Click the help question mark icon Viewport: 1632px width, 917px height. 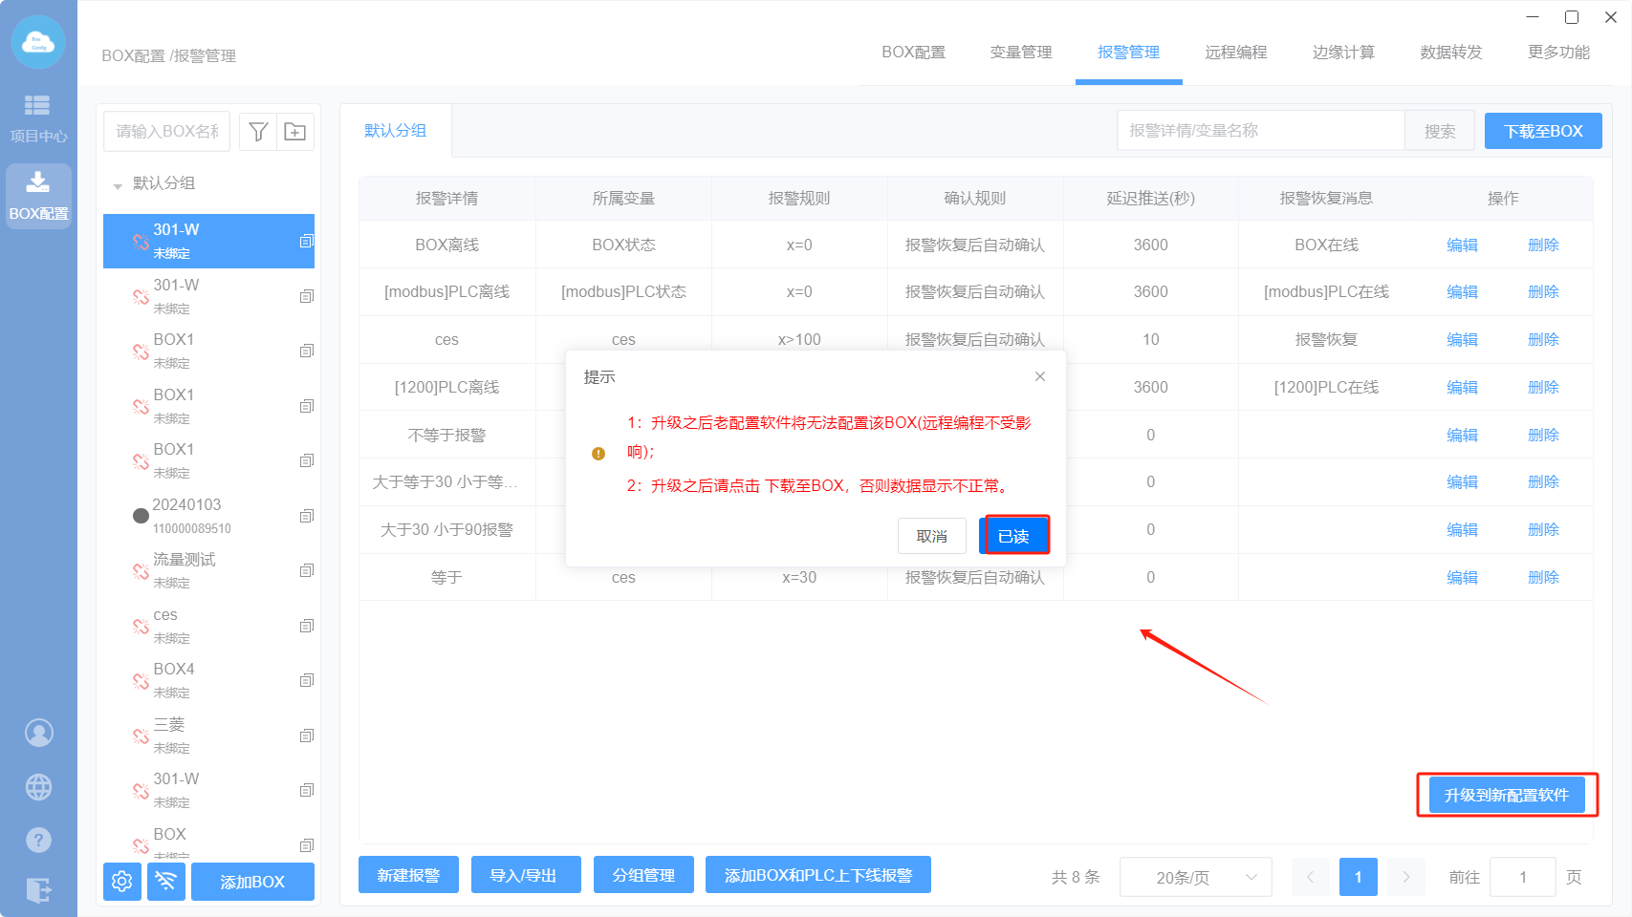[x=38, y=840]
